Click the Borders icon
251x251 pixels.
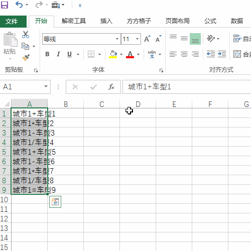[91, 54]
